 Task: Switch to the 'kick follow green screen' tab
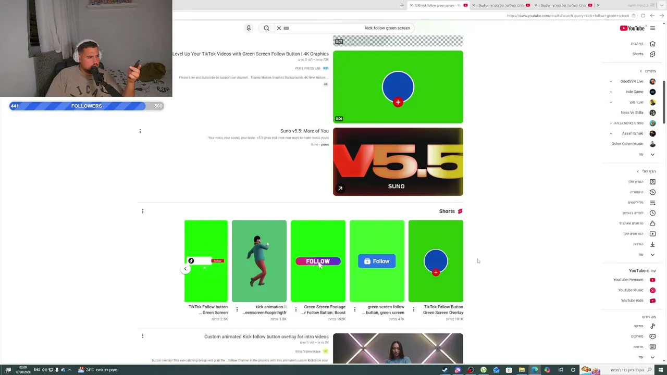pyautogui.click(x=438, y=5)
